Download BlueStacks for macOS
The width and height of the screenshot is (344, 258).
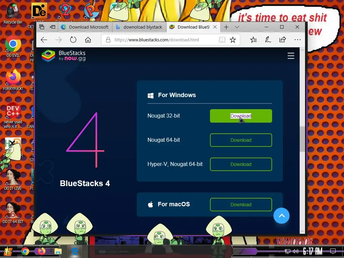coord(241,205)
